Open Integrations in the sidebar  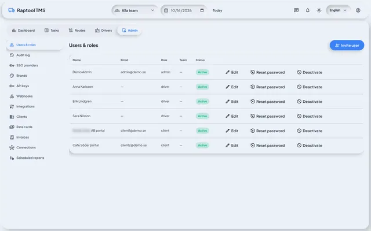tap(35, 106)
